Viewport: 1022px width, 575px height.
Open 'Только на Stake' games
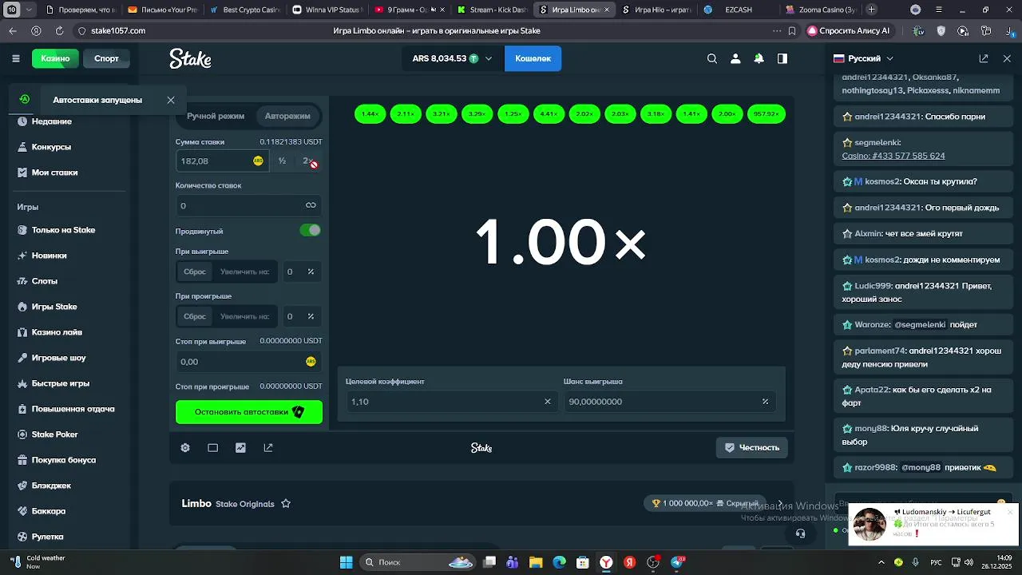[x=63, y=230]
